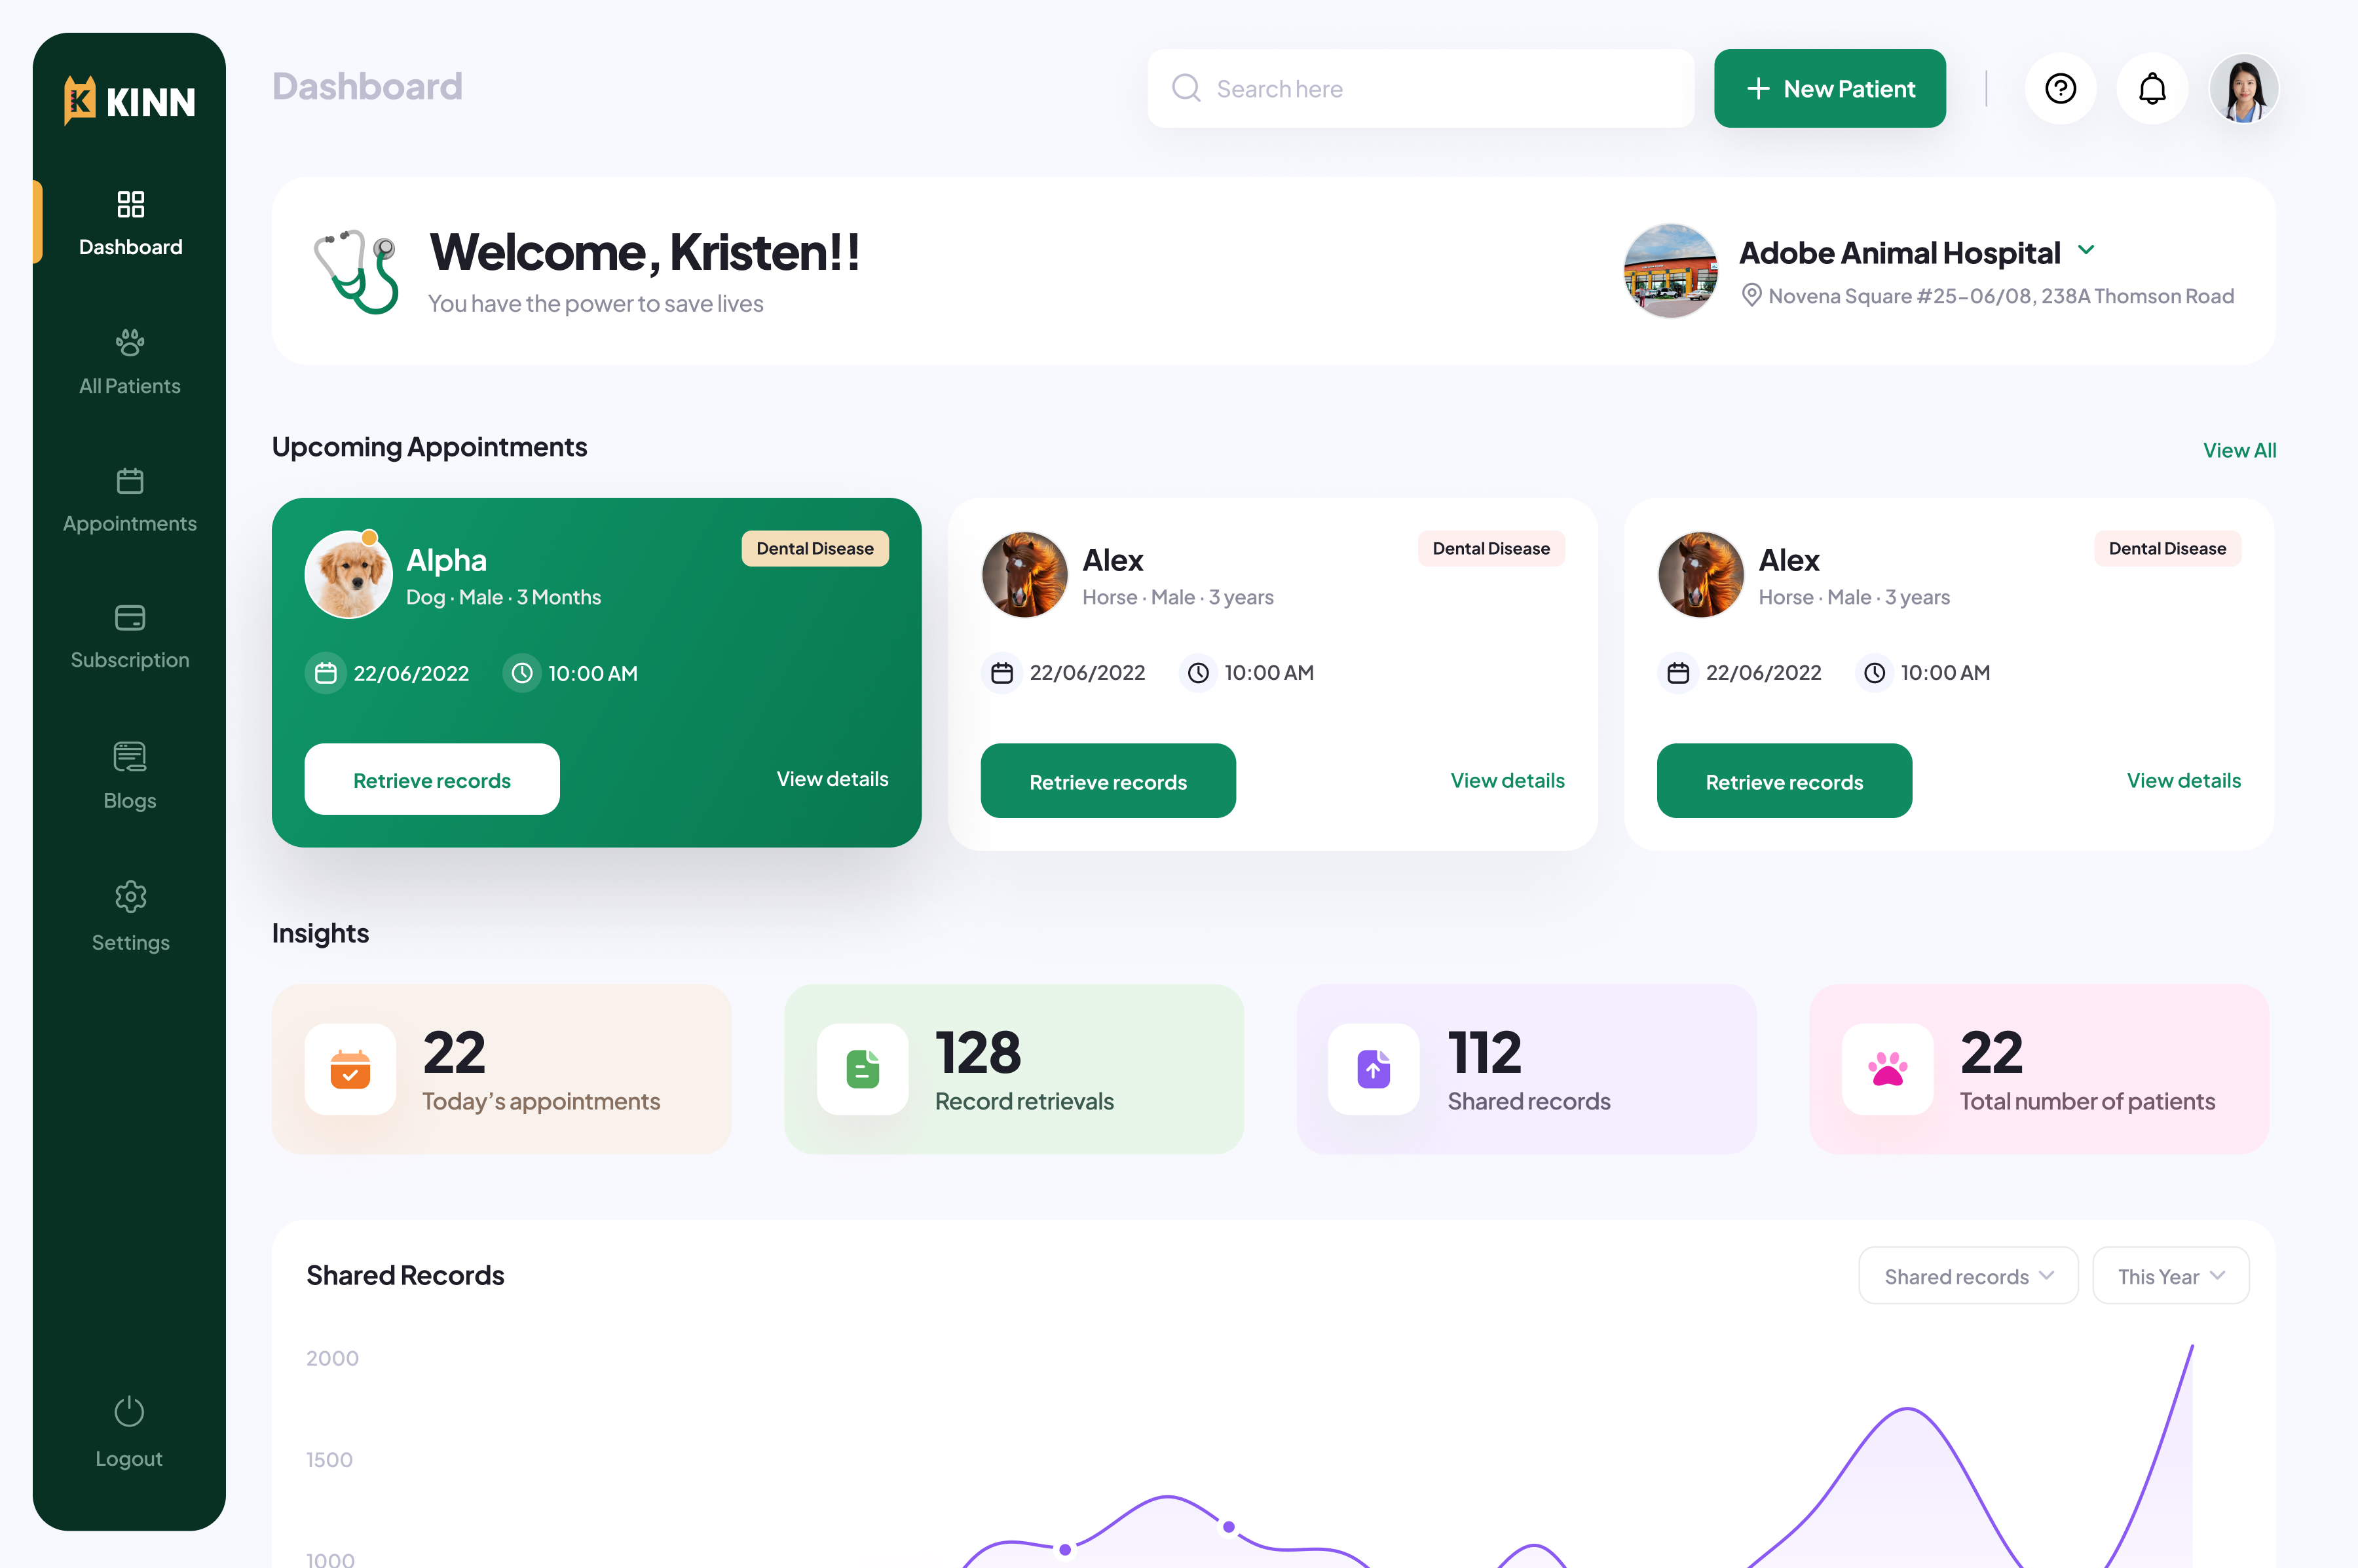
Task: Click the Adobe Animal Hospital photo
Action: click(x=1670, y=271)
